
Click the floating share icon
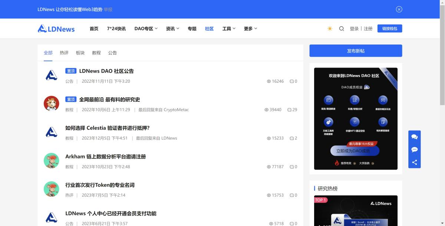pyautogui.click(x=414, y=162)
